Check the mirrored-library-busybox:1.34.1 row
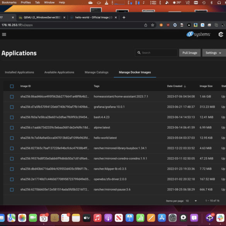 [12, 148]
